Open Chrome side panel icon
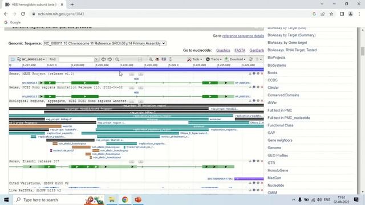Viewport: 365px width, 205px height. click(x=342, y=14)
